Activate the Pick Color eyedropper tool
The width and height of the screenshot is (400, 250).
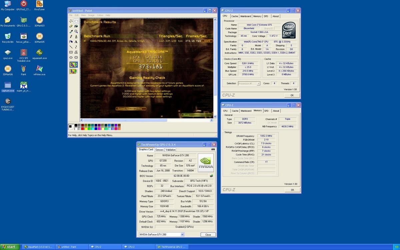click(x=71, y=31)
